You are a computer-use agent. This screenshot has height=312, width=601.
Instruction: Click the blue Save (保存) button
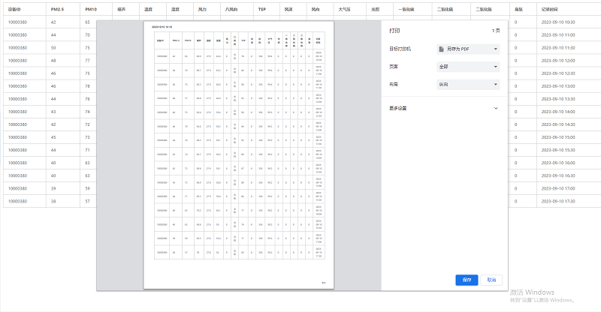click(467, 280)
